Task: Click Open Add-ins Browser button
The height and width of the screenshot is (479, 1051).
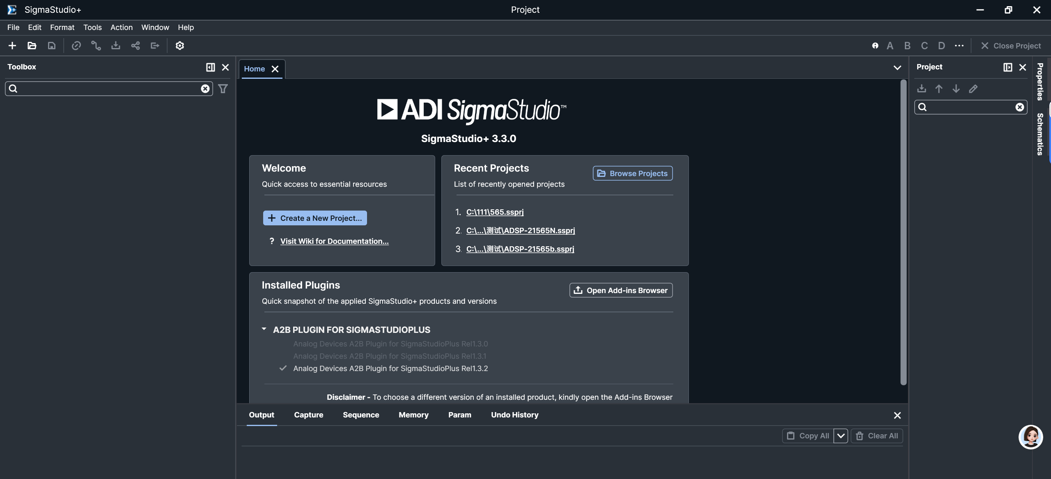Action: point(621,290)
